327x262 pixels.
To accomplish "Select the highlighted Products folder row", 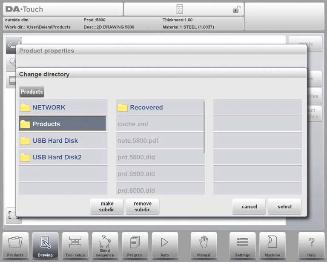I will pyautogui.click(x=62, y=124).
